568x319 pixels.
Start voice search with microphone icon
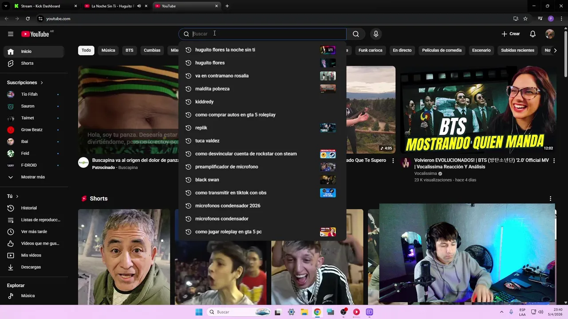tap(376, 34)
